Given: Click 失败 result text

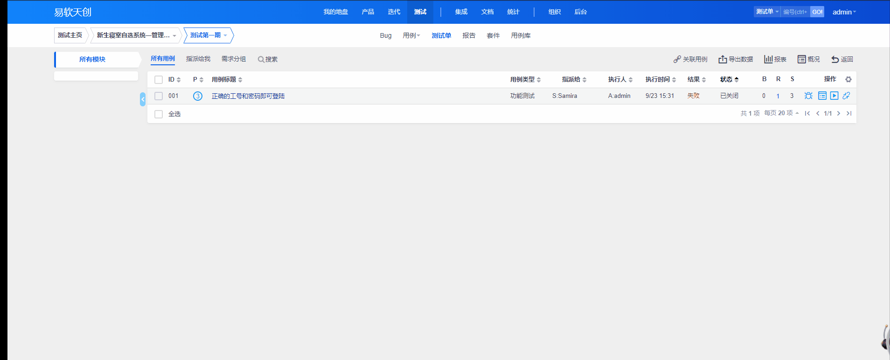Looking at the screenshot, I should point(694,96).
